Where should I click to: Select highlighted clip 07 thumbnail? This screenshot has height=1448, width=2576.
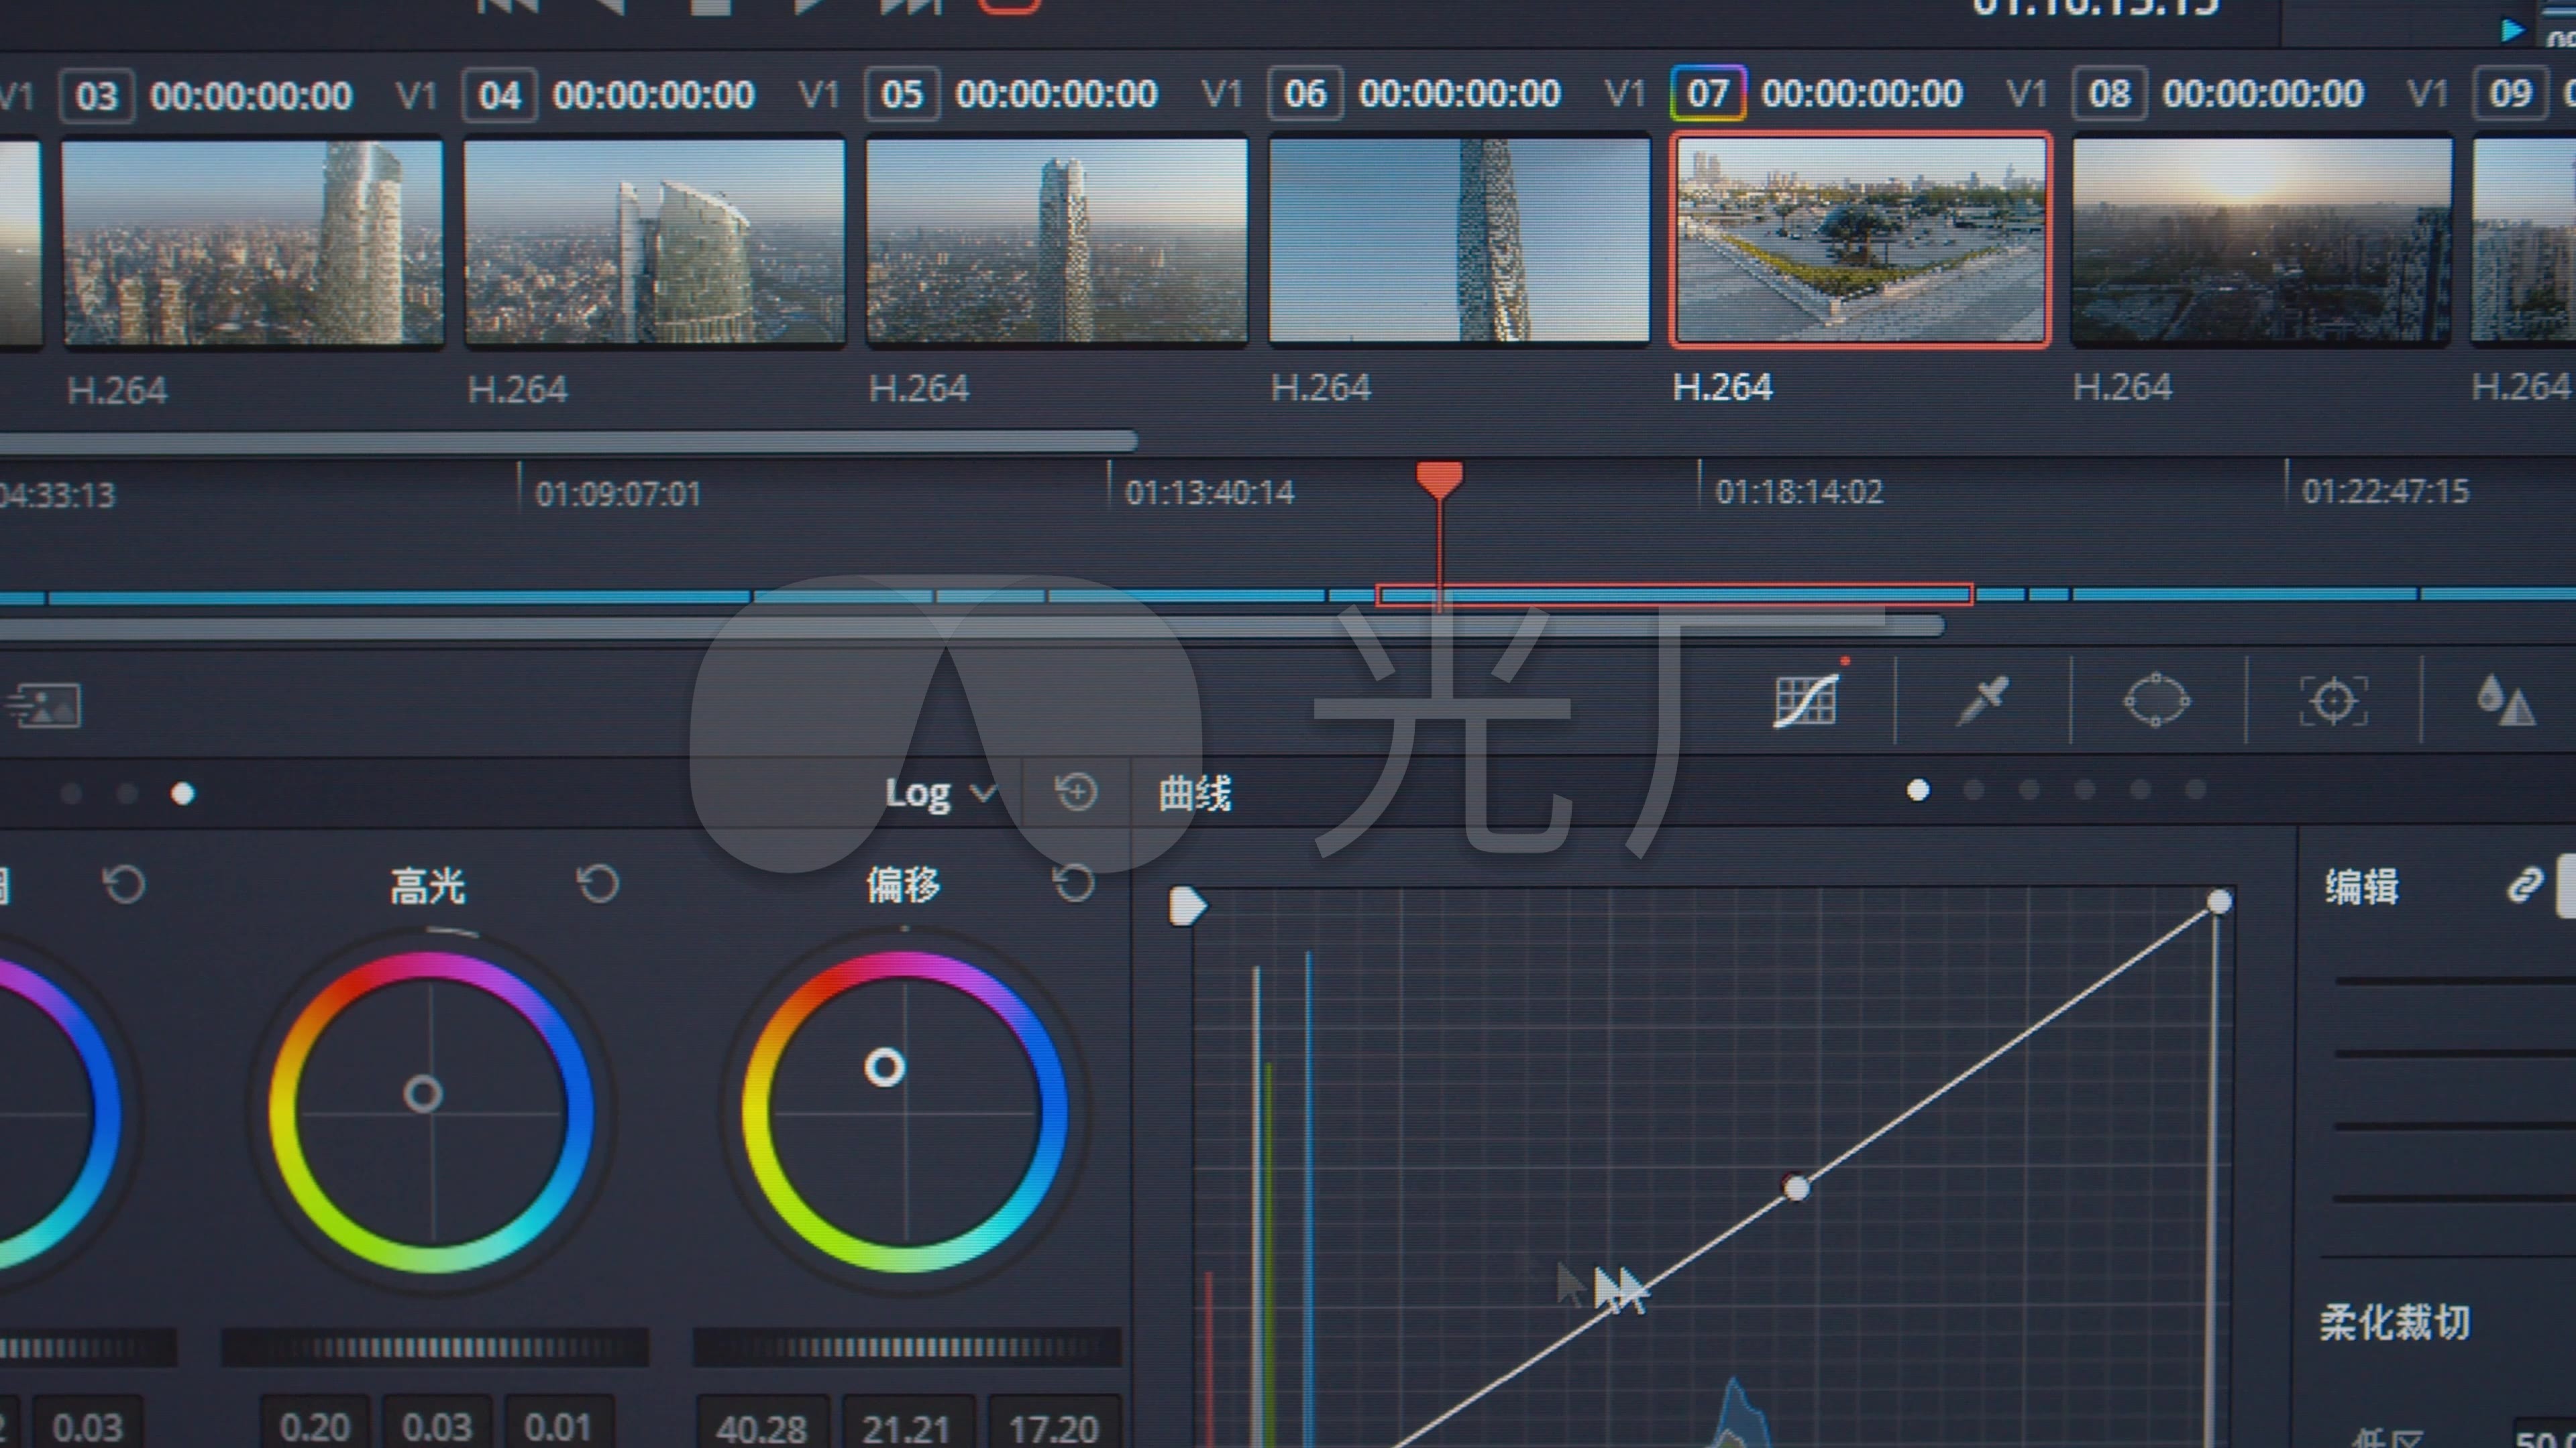pyautogui.click(x=1861, y=240)
